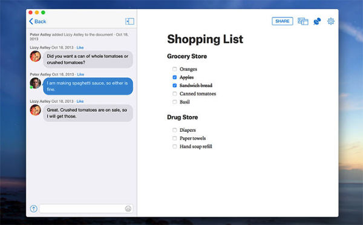
Task: Open the document windows icon next to SHARE
Action: click(303, 21)
